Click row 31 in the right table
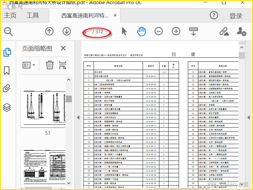The image size is (253, 190). tap(213, 72)
